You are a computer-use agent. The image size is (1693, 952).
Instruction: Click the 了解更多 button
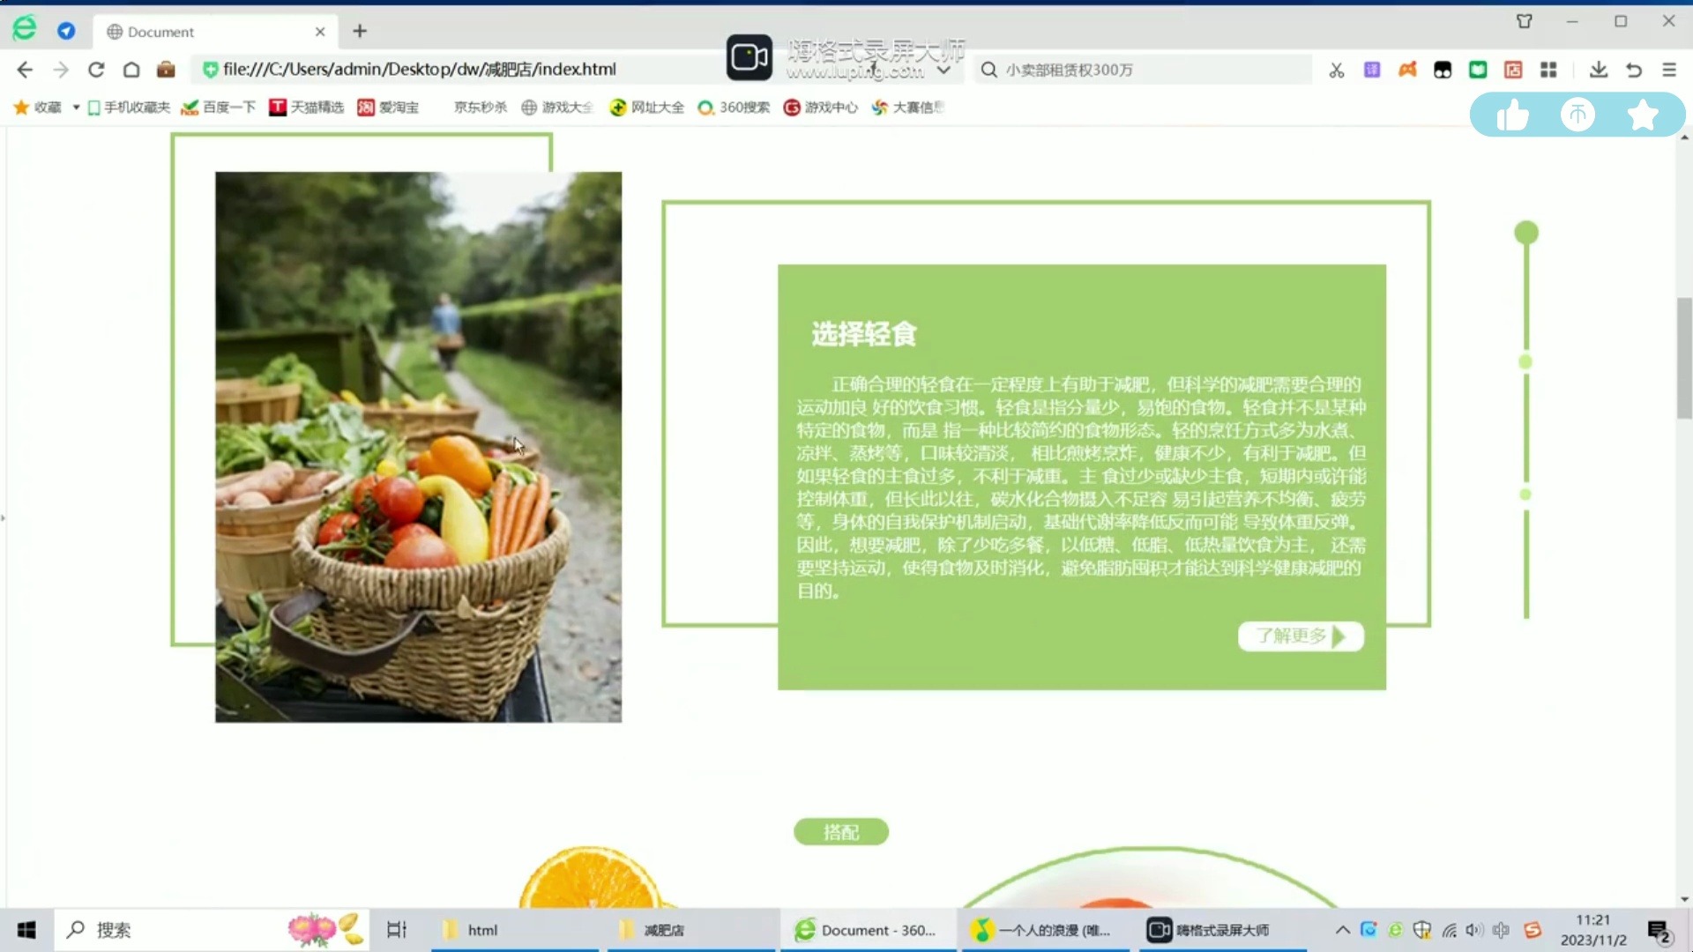click(x=1301, y=636)
